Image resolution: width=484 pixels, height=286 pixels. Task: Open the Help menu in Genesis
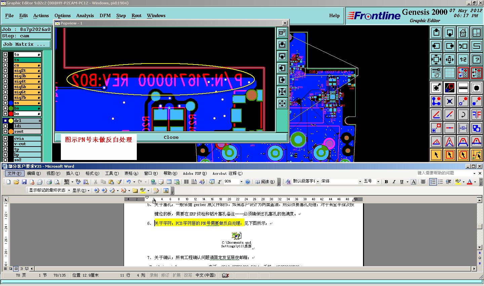(x=334, y=15)
